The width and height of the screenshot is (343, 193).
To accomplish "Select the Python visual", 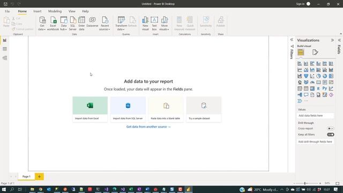I will [325, 88].
